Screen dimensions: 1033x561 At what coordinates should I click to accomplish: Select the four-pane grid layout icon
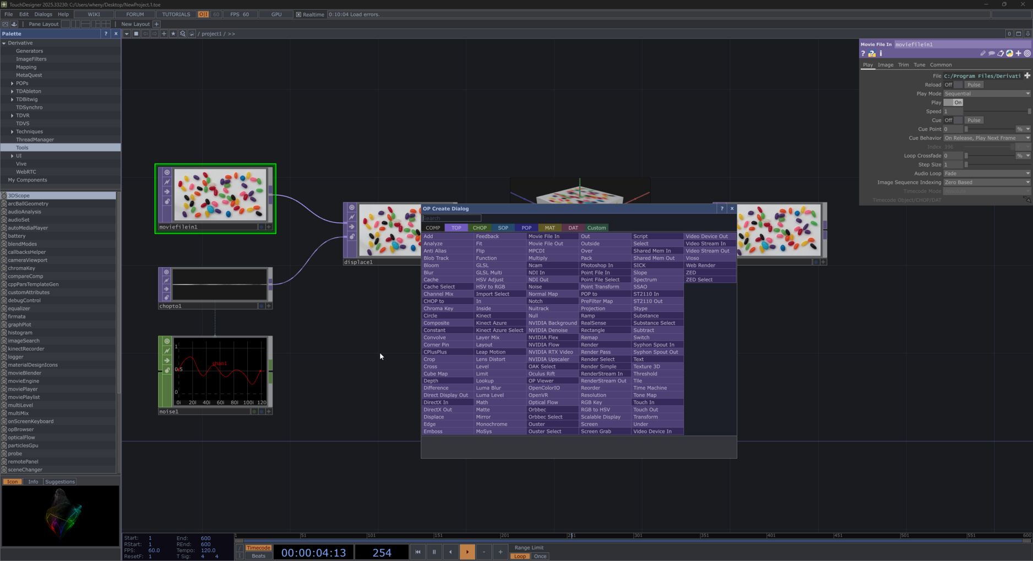[106, 24]
